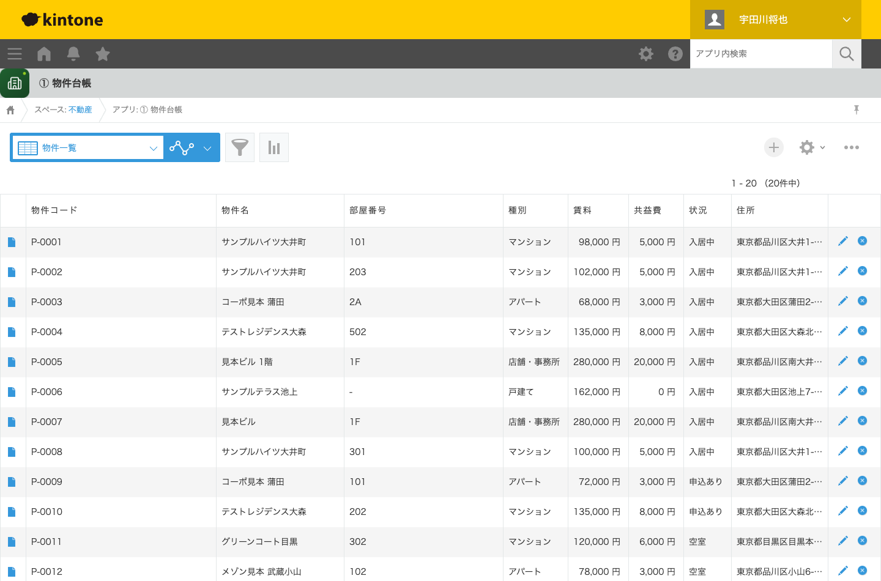This screenshot has height=581, width=881.
Task: Open the 宇田川将也 user menu
Action: click(776, 20)
